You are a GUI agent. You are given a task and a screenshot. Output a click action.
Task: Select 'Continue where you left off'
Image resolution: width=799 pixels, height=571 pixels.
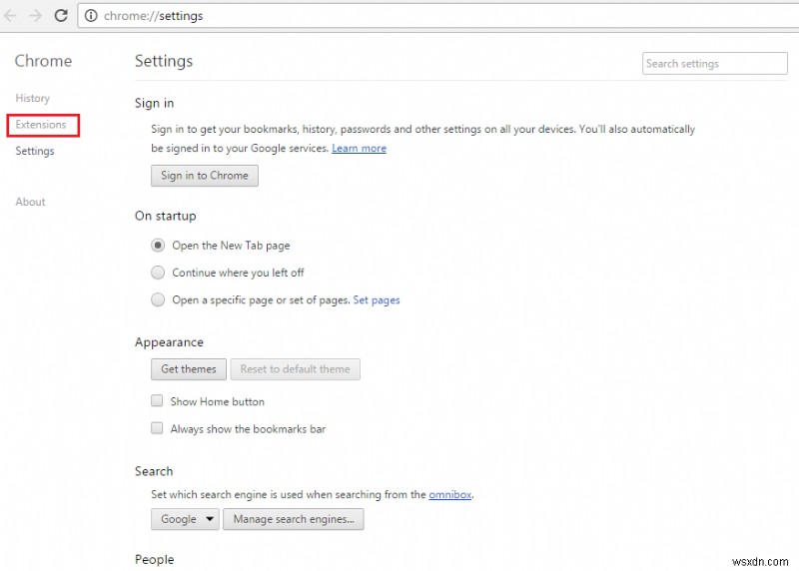[158, 273]
